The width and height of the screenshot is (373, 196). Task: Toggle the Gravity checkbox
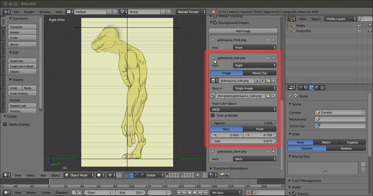pyautogui.click(x=294, y=194)
